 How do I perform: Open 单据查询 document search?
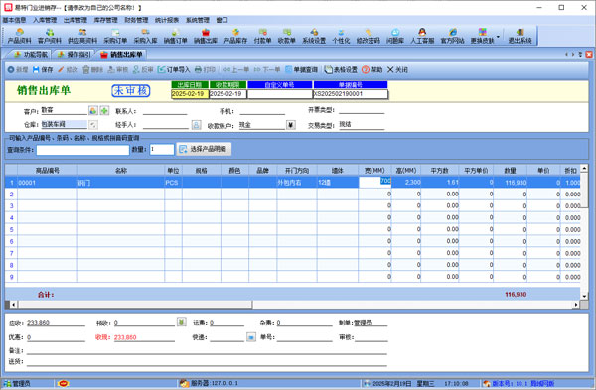click(x=301, y=69)
